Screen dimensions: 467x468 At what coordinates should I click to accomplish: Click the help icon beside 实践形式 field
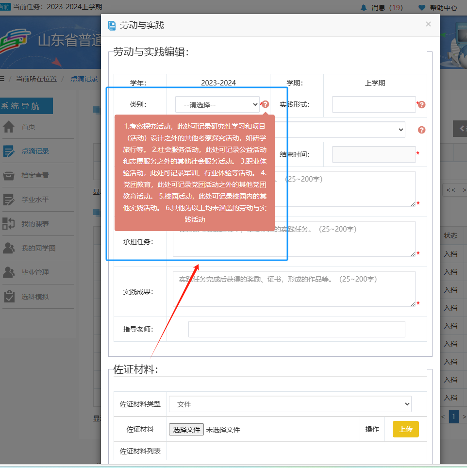pos(422,105)
